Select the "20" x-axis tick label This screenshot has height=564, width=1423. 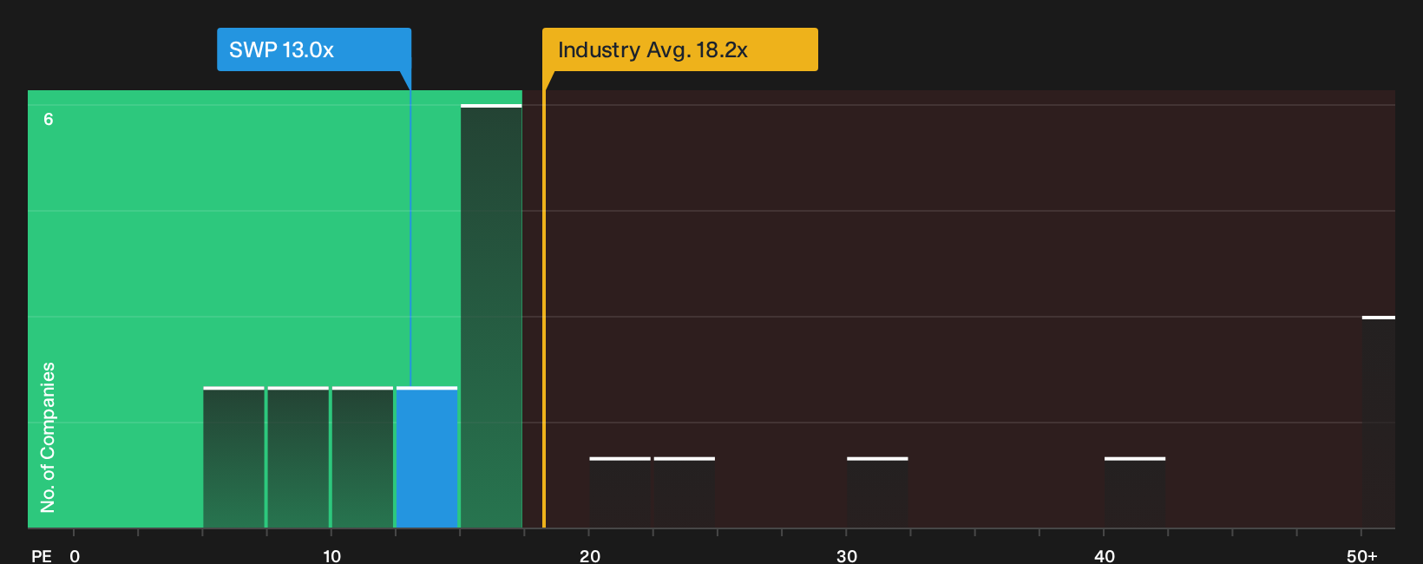590,556
